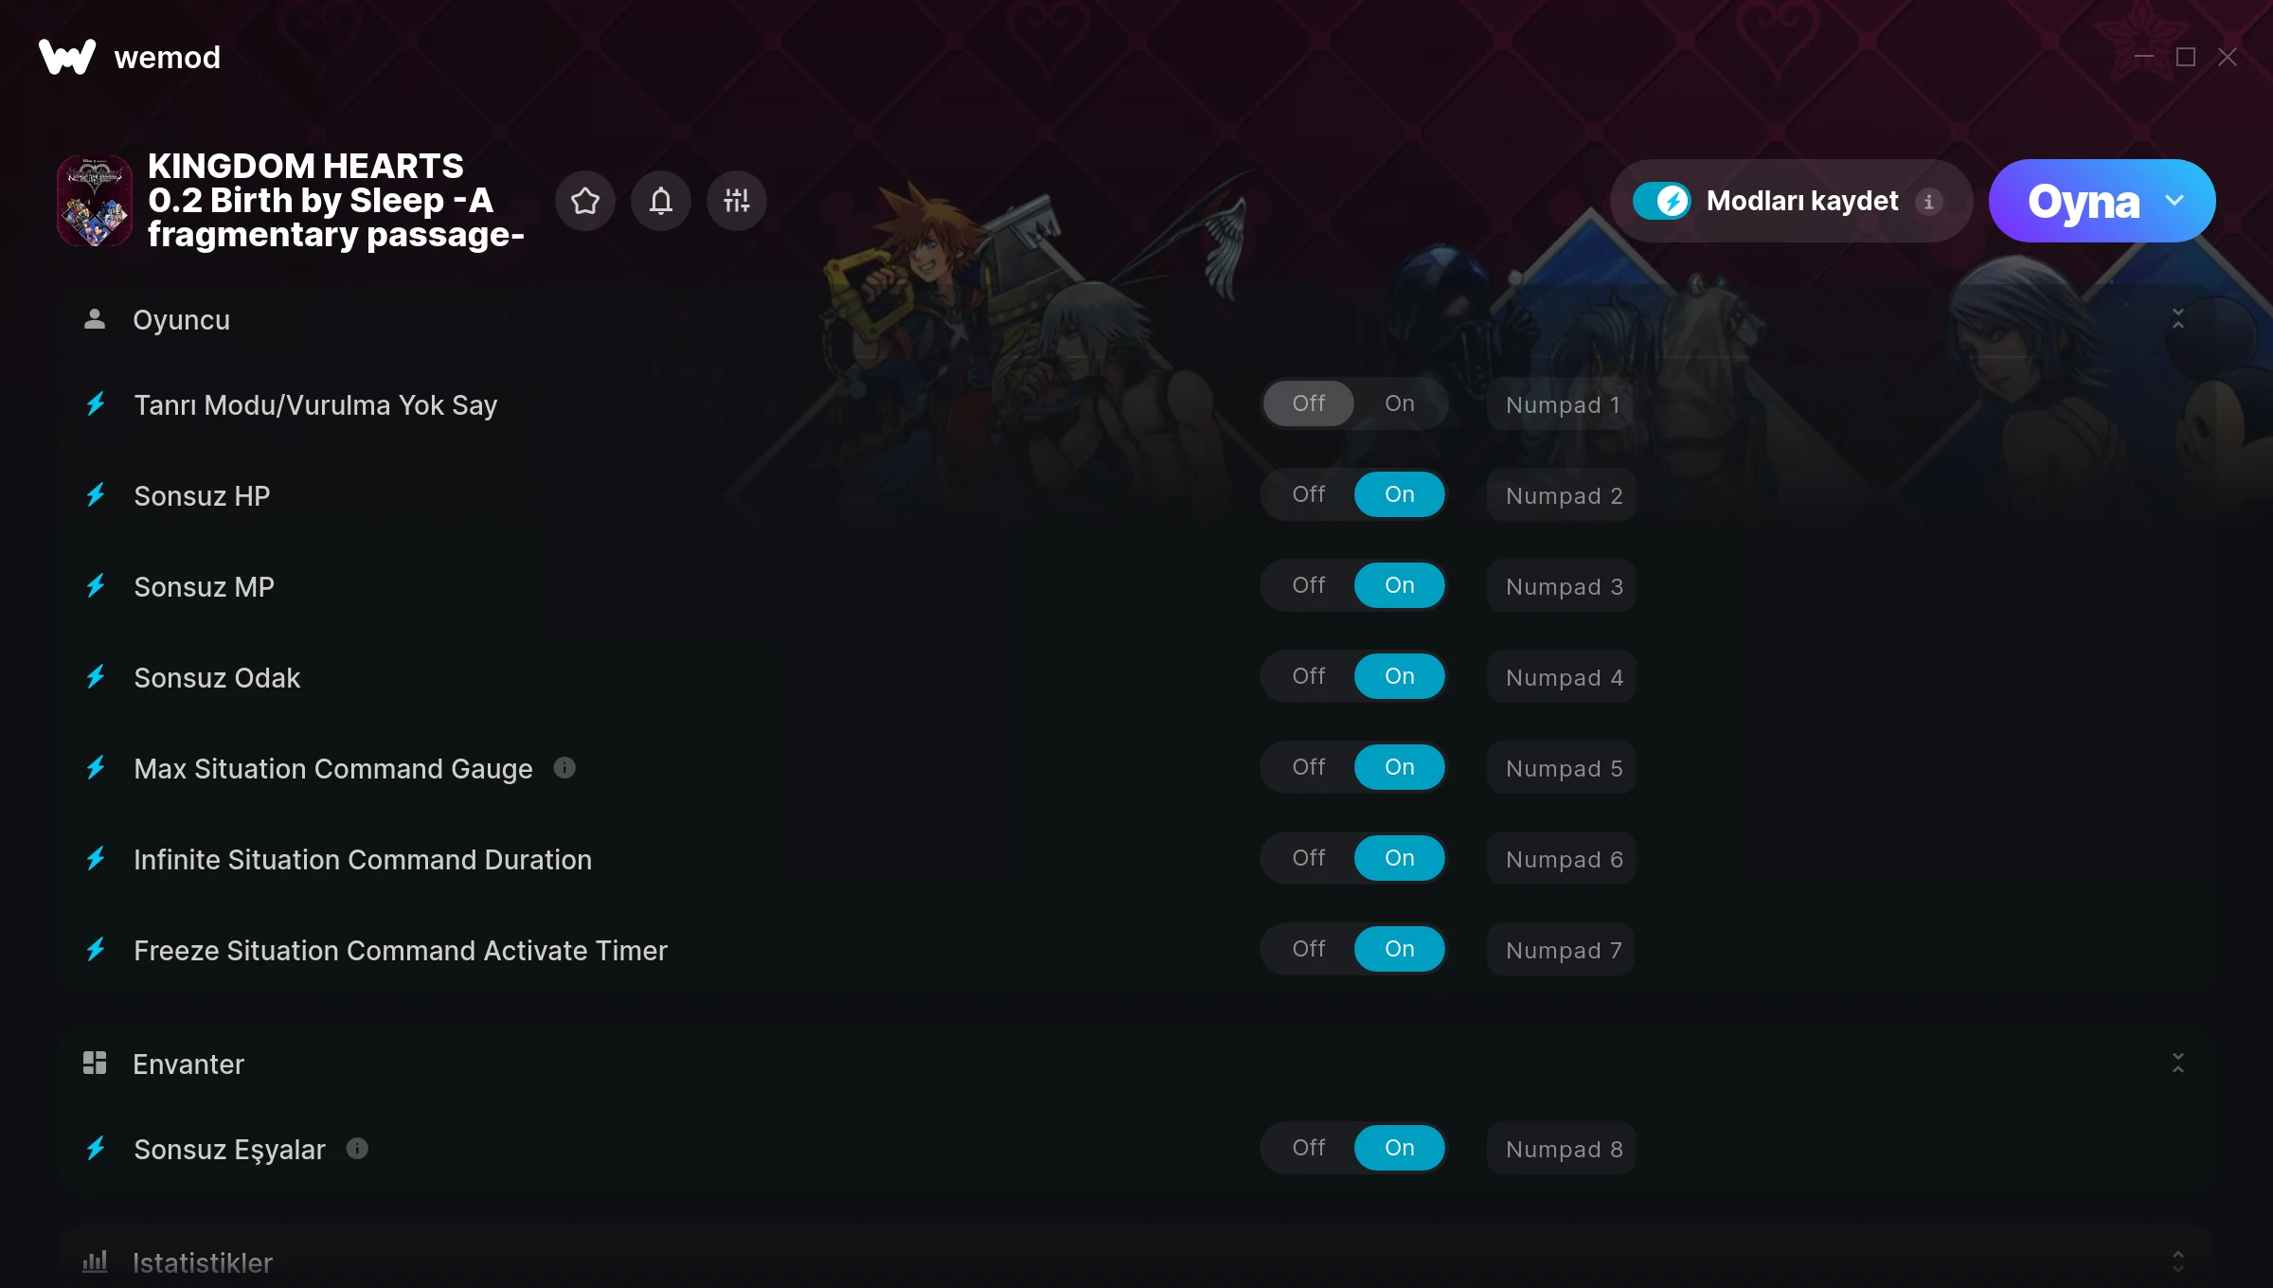Click info icon next to Modları kaydet

(1929, 201)
